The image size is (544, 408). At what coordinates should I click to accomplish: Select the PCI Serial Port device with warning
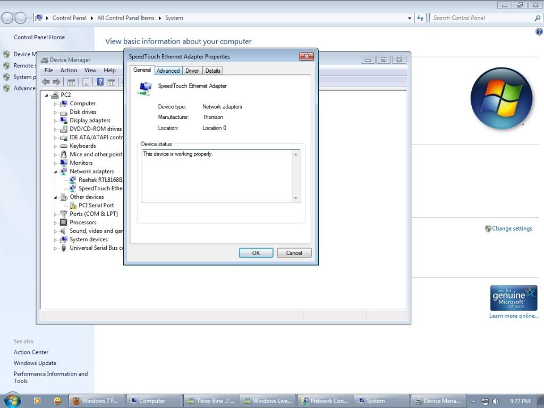(96, 206)
